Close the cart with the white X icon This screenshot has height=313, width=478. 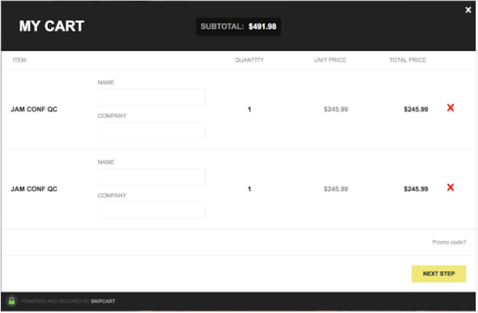coord(468,10)
